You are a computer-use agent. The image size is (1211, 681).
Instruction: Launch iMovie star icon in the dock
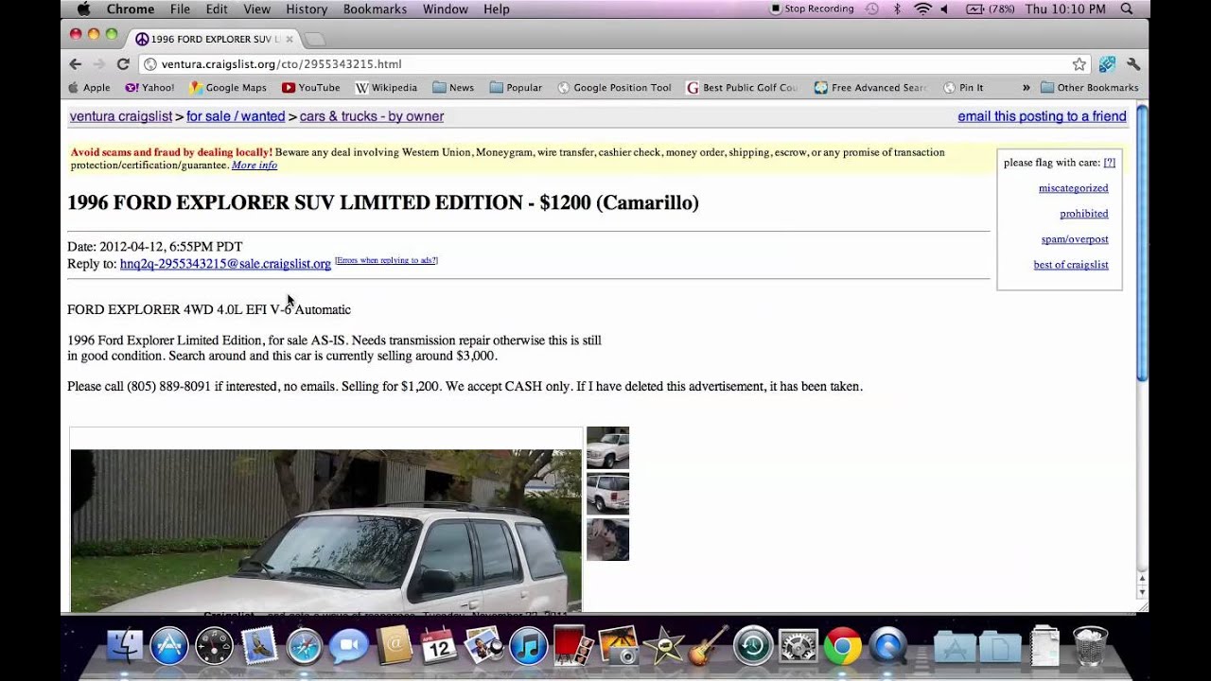point(663,647)
